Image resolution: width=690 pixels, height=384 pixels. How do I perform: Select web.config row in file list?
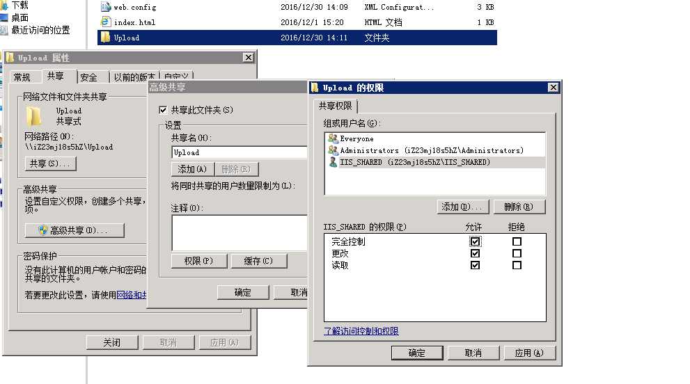[297, 7]
